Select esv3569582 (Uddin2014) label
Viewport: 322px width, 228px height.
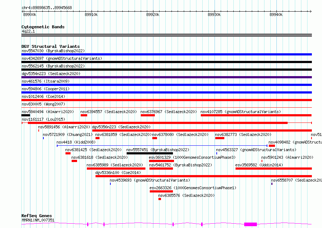pyautogui.click(x=259, y=165)
